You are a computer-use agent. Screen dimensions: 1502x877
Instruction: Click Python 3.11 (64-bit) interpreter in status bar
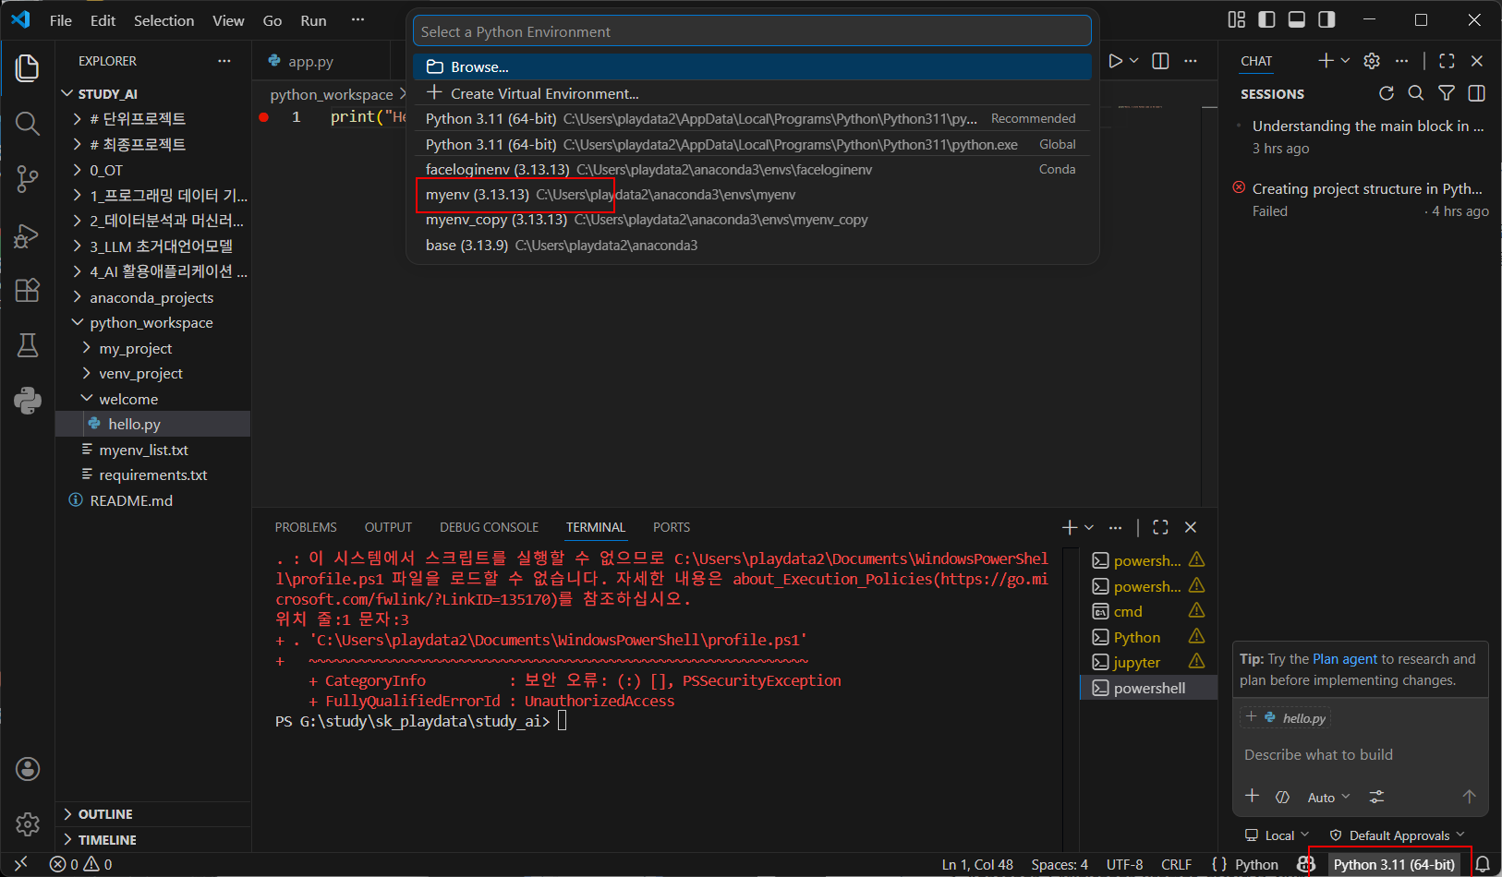coord(1394,864)
